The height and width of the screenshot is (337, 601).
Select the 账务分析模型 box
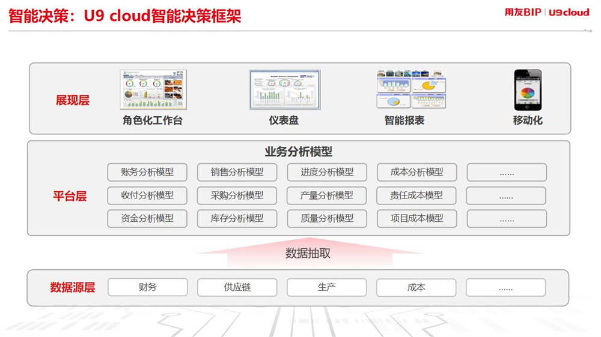point(147,172)
